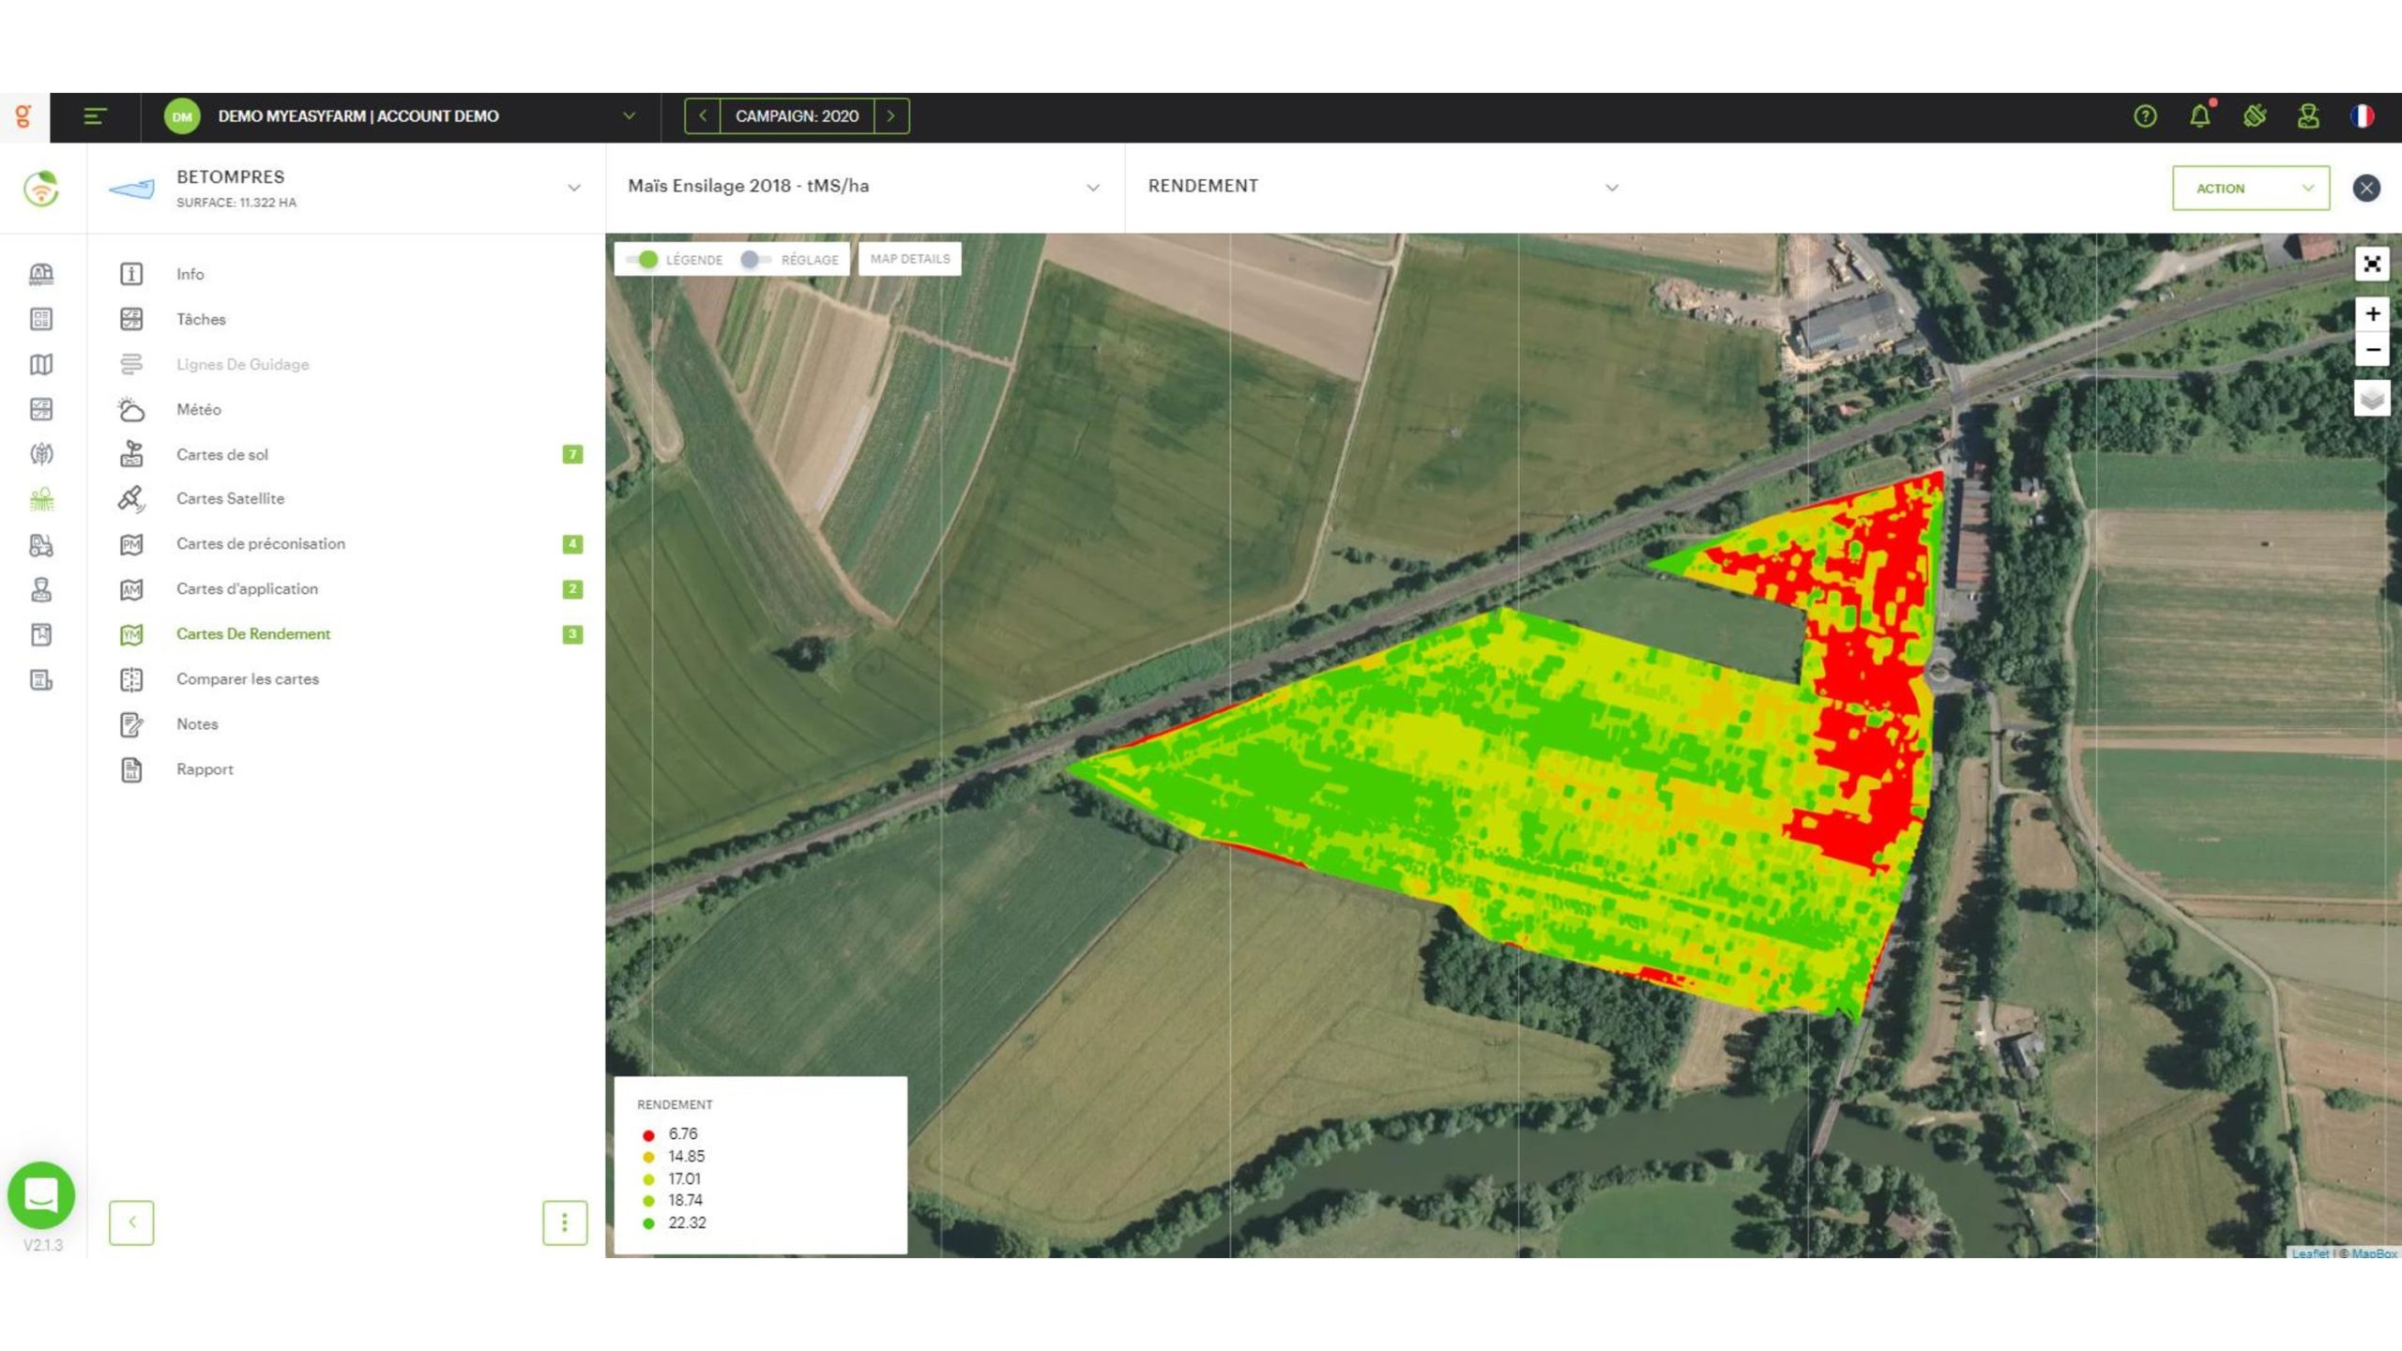Enable the Réglage toggle
The image size is (2402, 1351).
pyautogui.click(x=755, y=260)
